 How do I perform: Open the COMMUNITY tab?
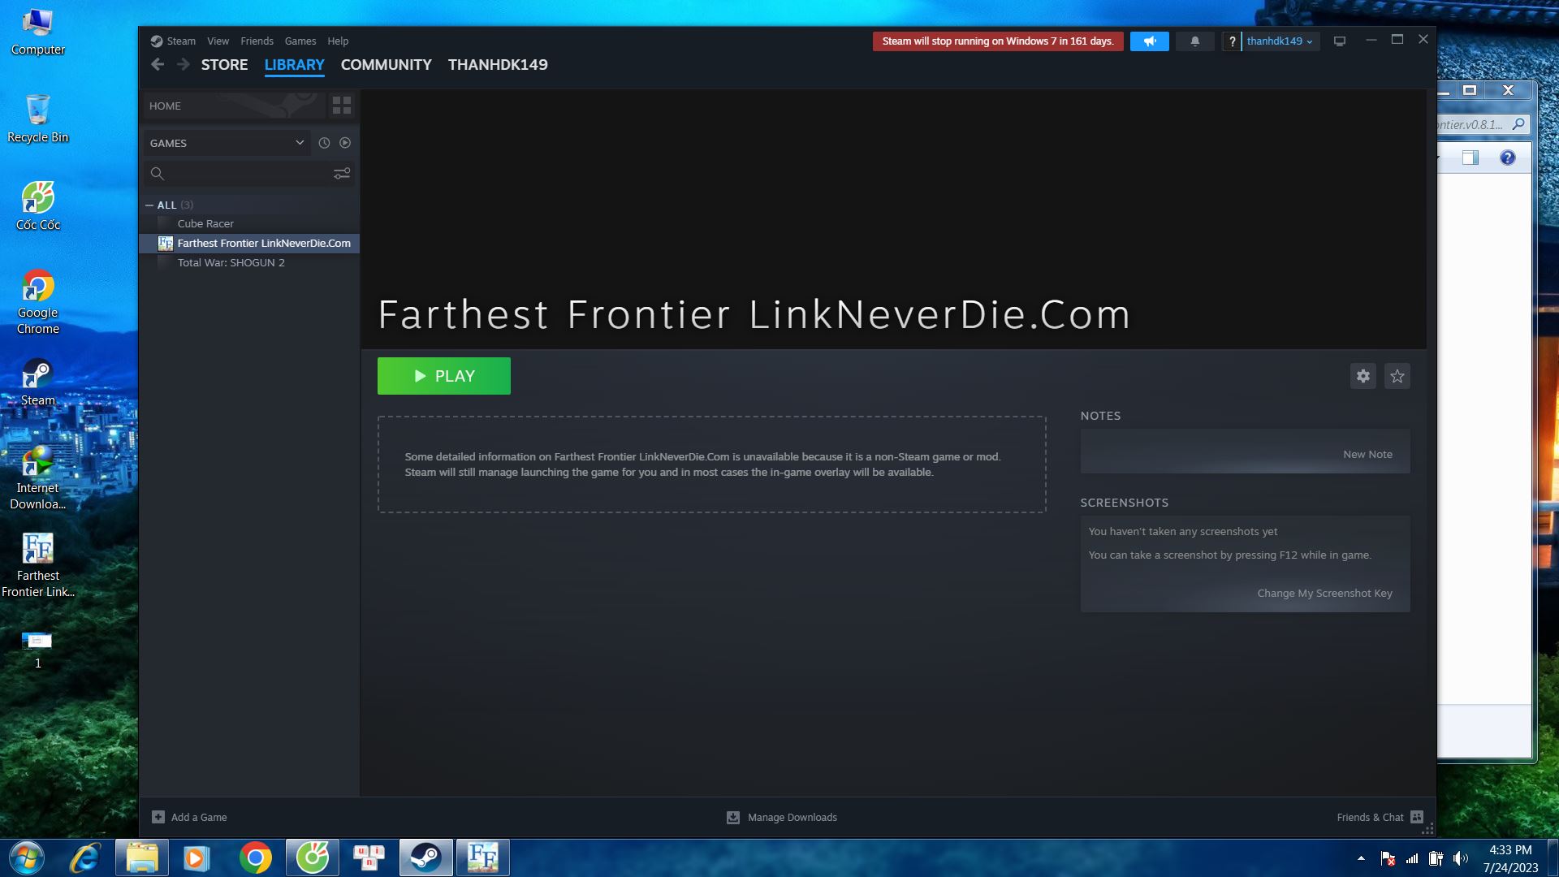(386, 64)
